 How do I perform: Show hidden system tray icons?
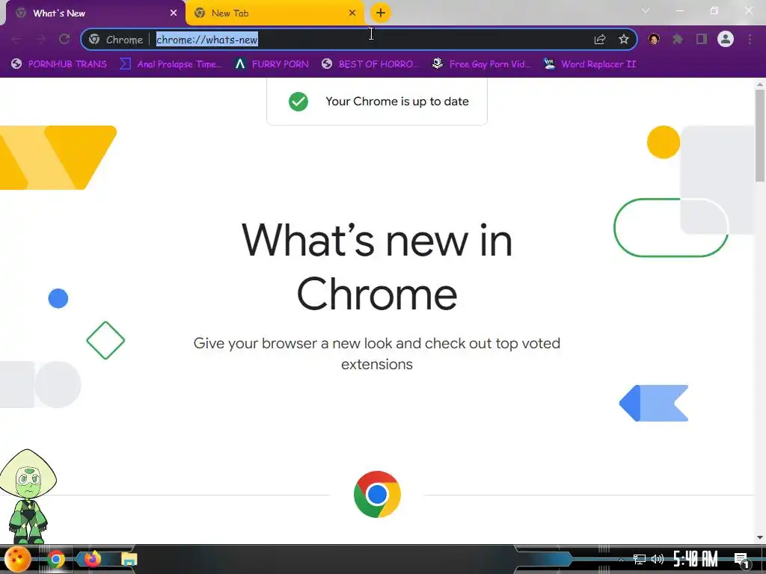[620, 560]
